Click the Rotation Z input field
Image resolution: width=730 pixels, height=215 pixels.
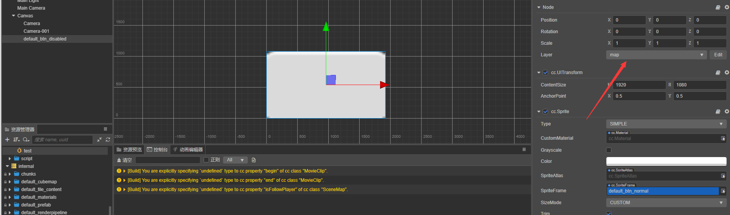710,32
